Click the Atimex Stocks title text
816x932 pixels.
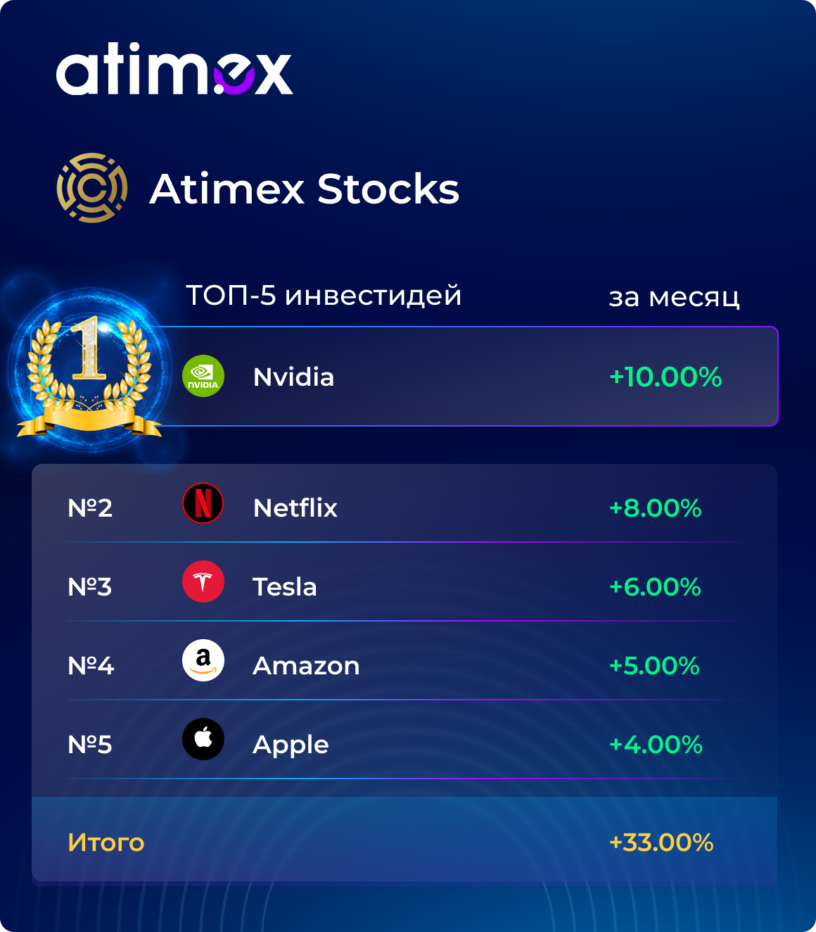click(x=305, y=189)
